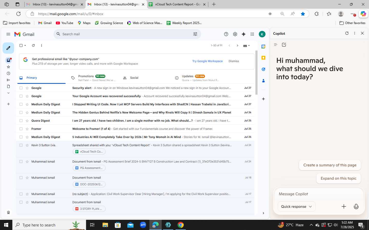This screenshot has height=230, width=369.
Task: Open browser tab actions menu
Action: pyautogui.click(x=17, y=4)
